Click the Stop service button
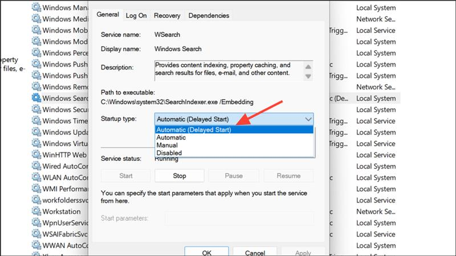This screenshot has height=256, width=456. tap(180, 176)
